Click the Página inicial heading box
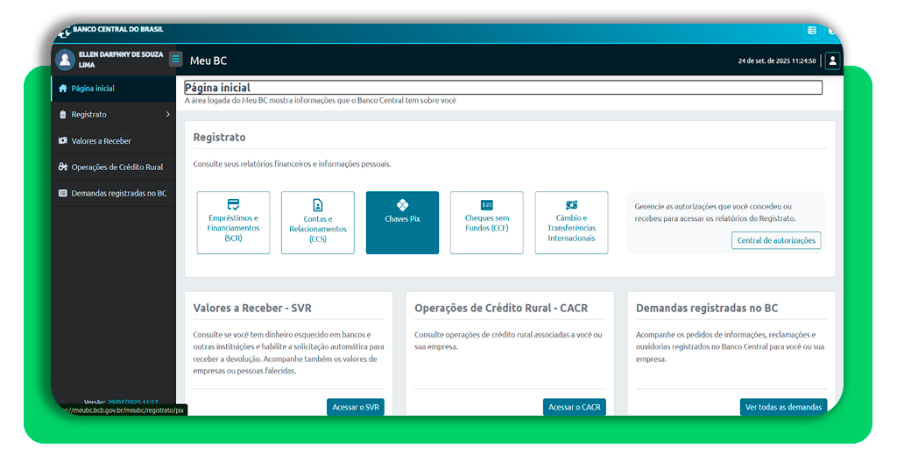Image resolution: width=897 pixels, height=470 pixels. pos(504,88)
